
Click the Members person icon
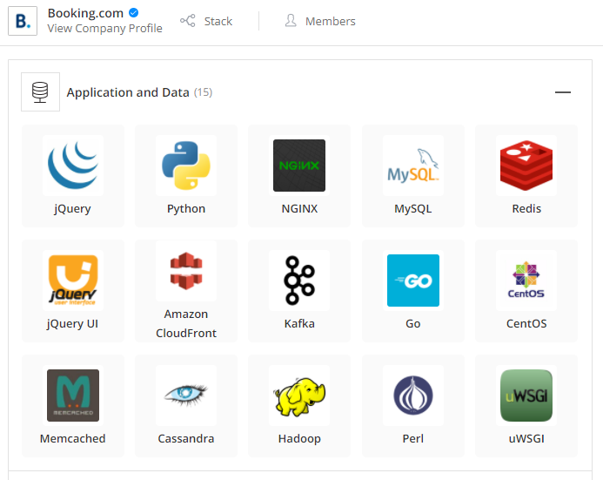pos(291,21)
